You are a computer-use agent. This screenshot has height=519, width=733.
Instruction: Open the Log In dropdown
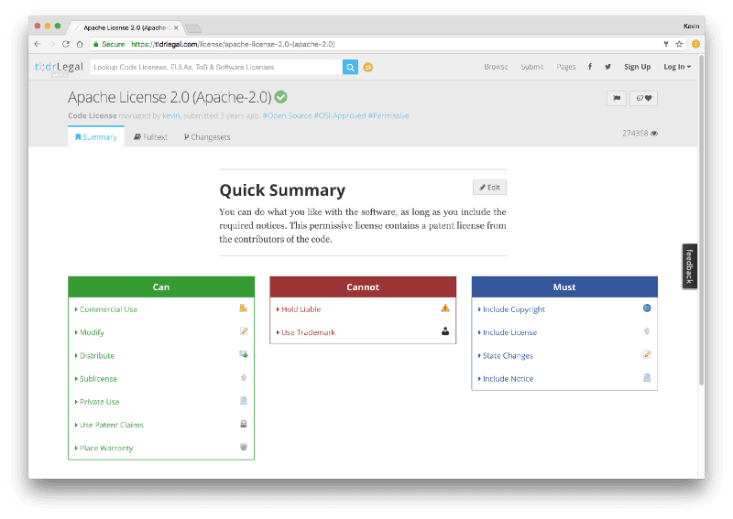tap(677, 67)
